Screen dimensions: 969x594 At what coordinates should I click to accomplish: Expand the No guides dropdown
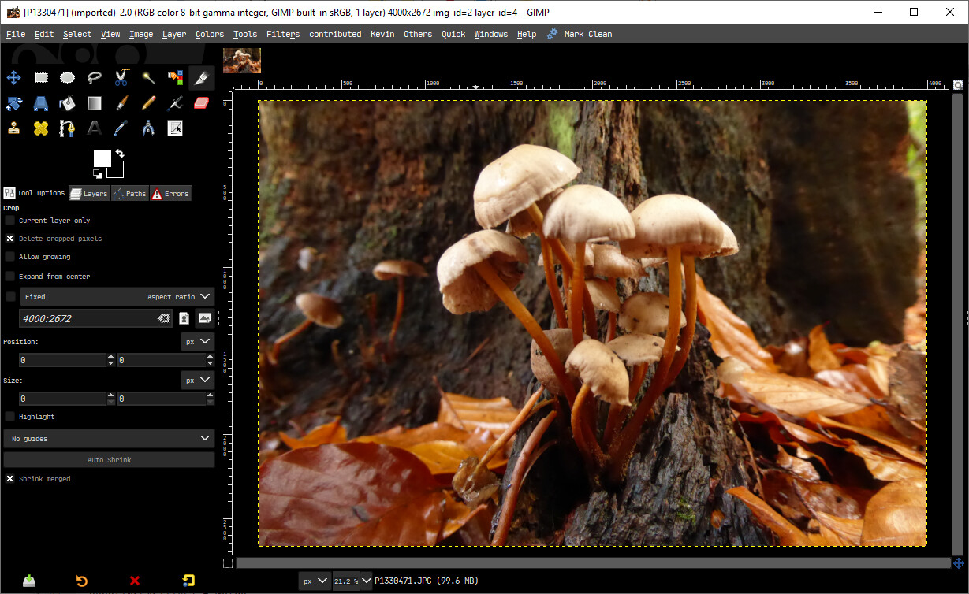click(205, 439)
